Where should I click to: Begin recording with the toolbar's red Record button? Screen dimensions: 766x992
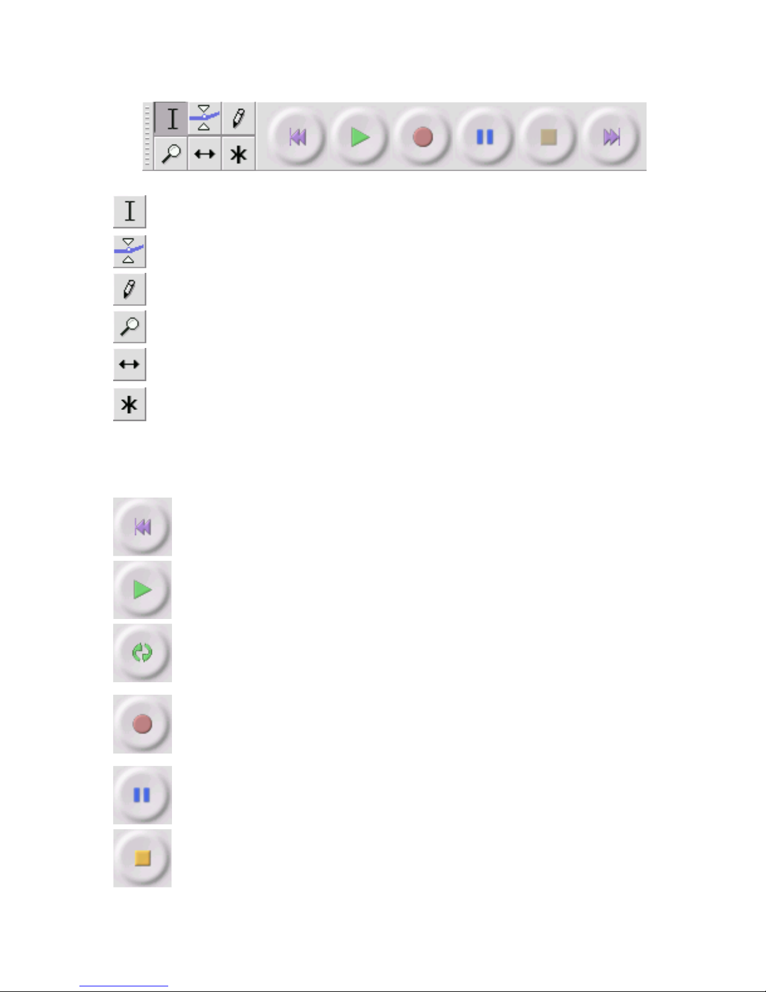423,136
